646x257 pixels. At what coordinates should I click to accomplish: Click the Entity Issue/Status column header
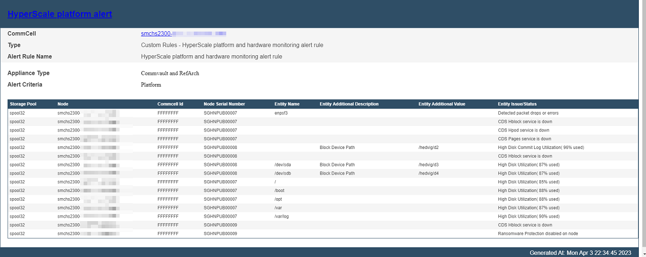pos(517,104)
